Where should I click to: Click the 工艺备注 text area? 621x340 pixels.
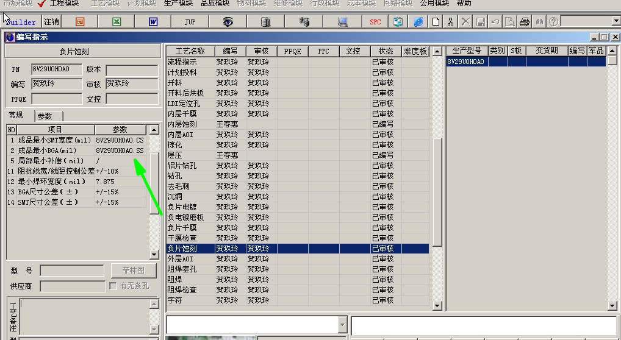(x=84, y=317)
